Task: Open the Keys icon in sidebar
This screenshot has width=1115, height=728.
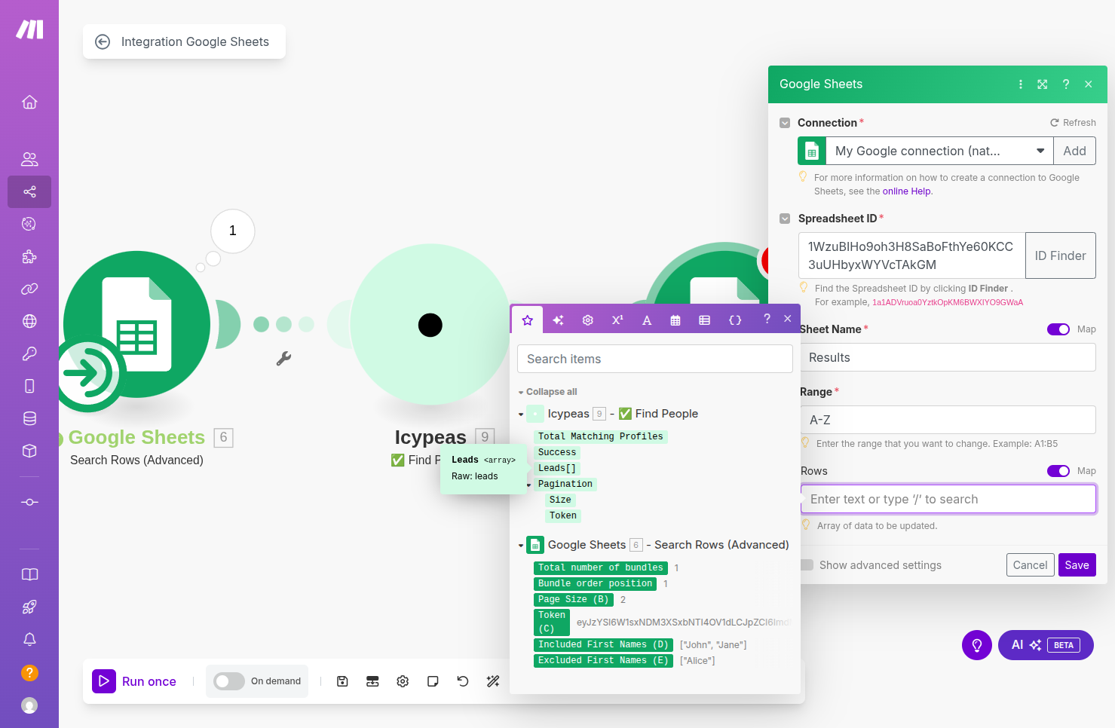Action: [29, 353]
